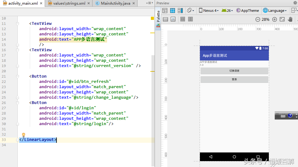This screenshot has height=167, width=298.
Task: Click the 切换语言 button in preview
Action: [234, 71]
